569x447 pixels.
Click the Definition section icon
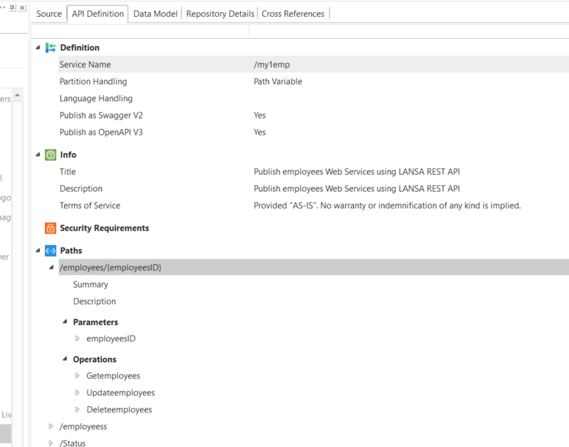coord(50,48)
